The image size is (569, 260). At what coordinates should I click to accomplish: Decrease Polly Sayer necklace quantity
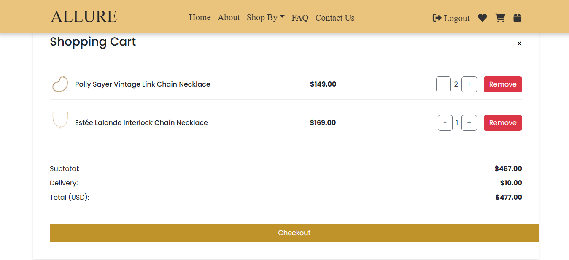[x=443, y=84]
